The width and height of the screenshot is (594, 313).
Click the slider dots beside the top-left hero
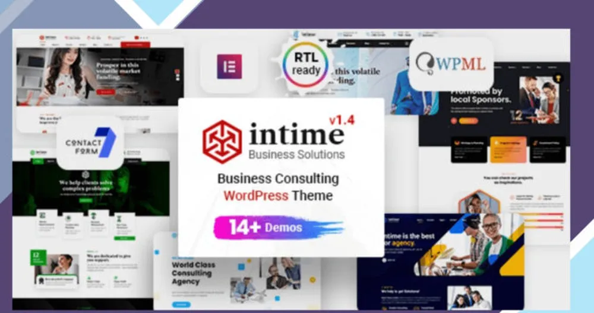click(x=176, y=75)
